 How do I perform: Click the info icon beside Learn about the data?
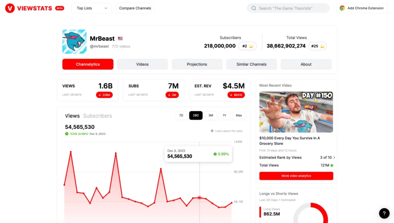coord(212,131)
